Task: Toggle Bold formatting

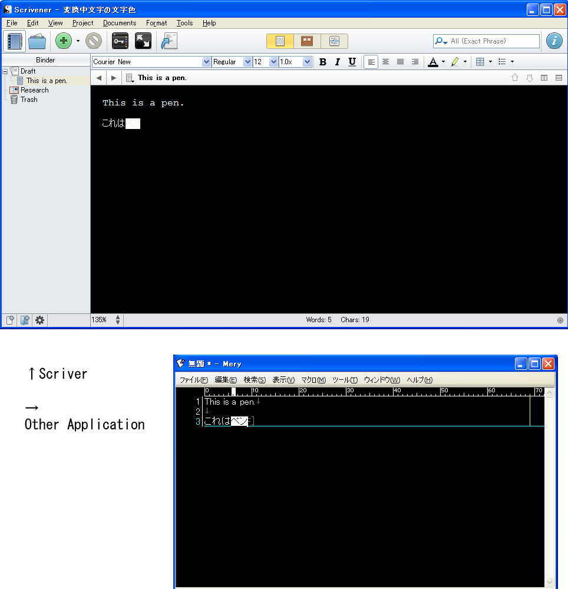Action: click(323, 62)
